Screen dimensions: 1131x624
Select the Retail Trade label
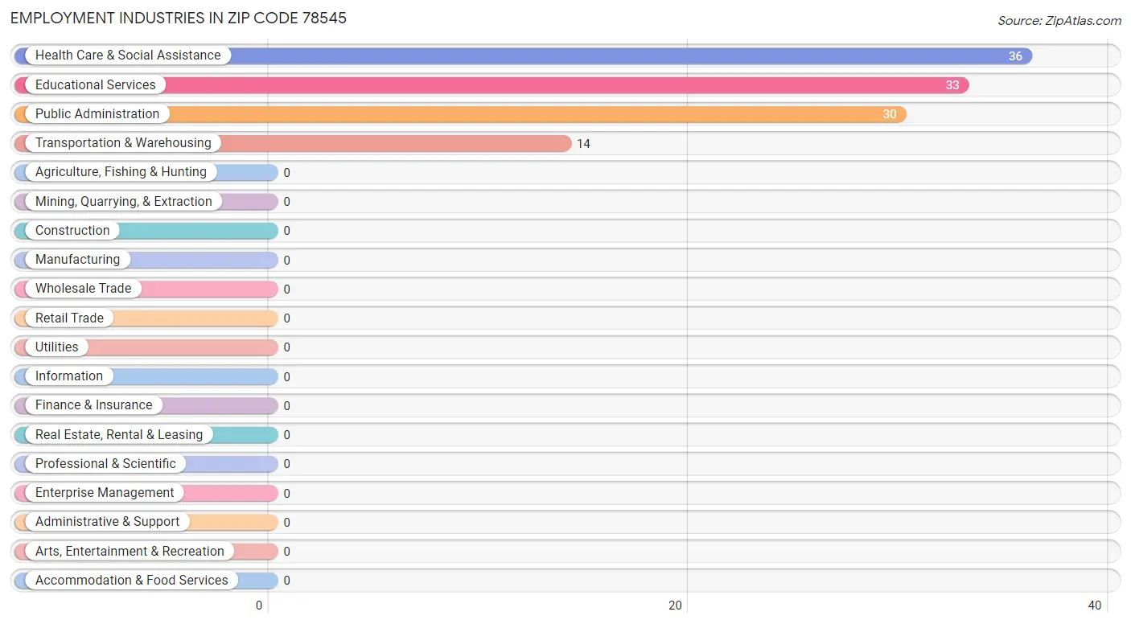[x=69, y=318]
